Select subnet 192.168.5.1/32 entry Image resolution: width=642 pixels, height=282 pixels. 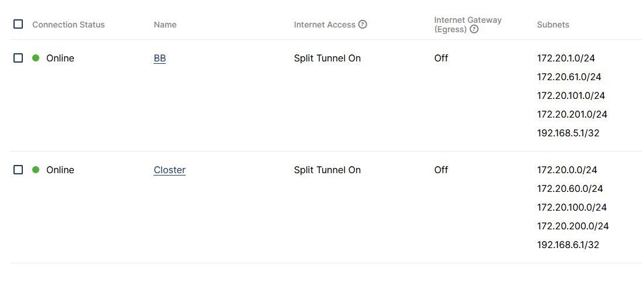pos(568,133)
